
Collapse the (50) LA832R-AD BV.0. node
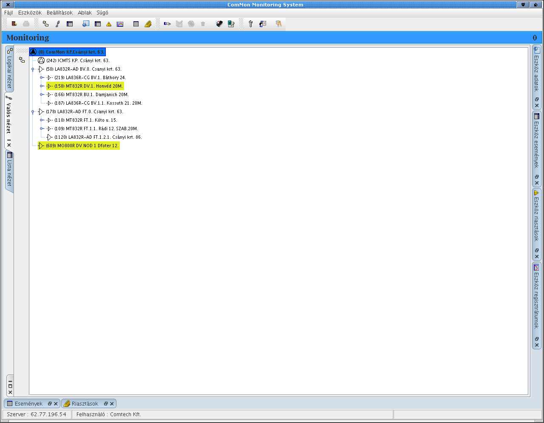(x=33, y=69)
